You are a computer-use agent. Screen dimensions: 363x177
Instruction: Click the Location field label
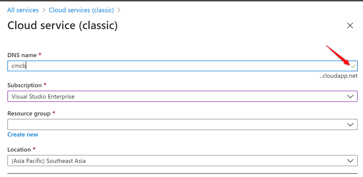(19, 149)
